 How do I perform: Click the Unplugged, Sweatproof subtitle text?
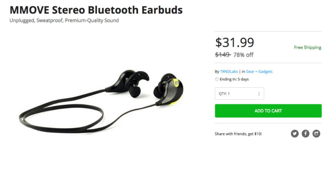click(x=64, y=20)
